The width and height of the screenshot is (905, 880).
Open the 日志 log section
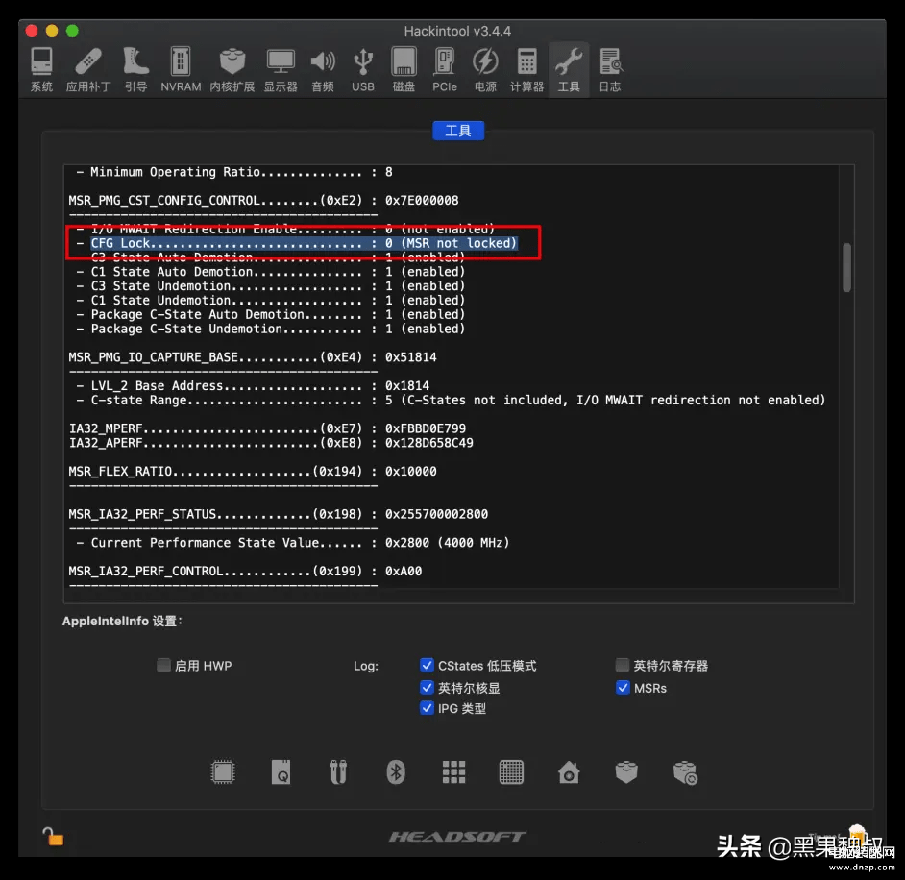click(610, 69)
